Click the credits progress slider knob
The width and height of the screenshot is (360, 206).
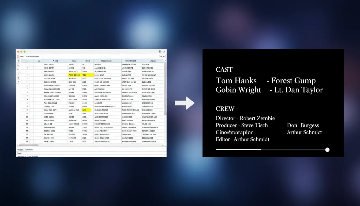tap(327, 150)
